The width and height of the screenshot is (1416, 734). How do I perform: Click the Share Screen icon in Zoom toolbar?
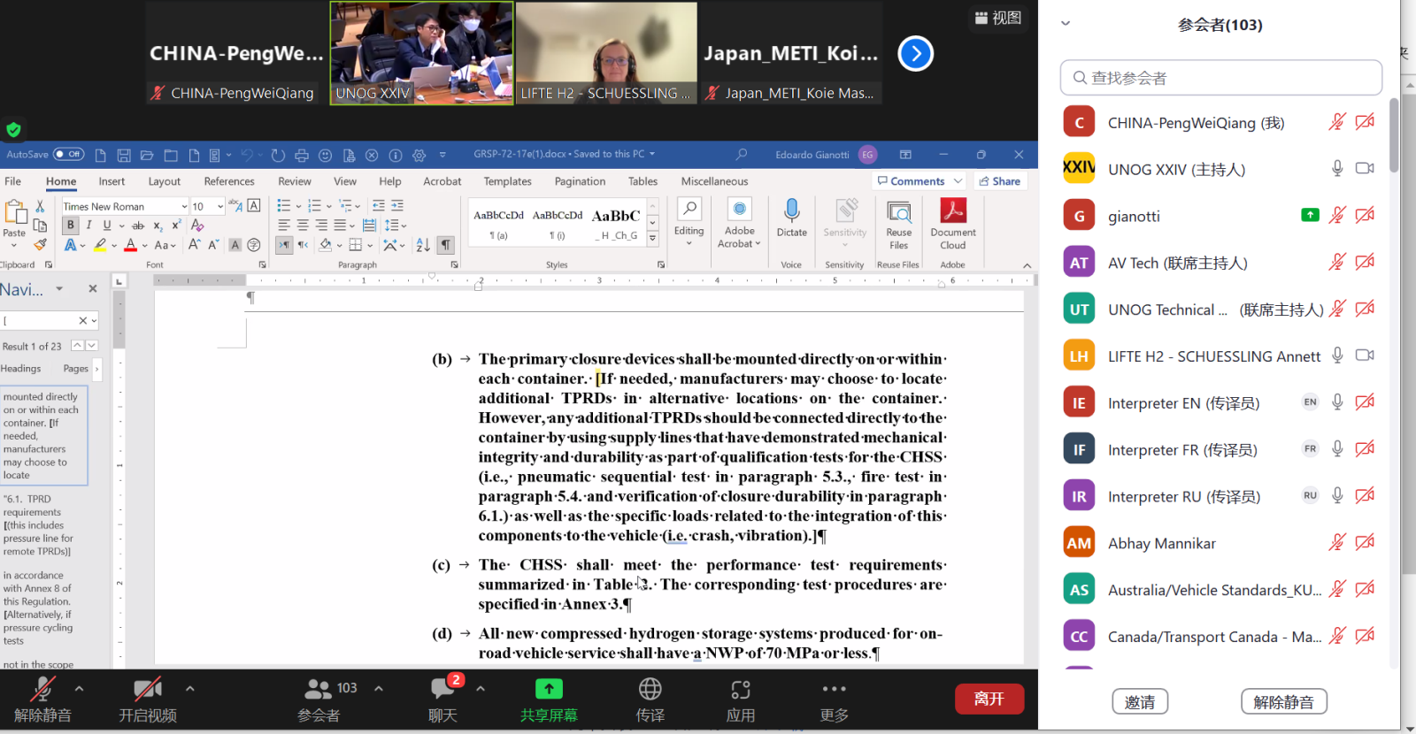[549, 690]
